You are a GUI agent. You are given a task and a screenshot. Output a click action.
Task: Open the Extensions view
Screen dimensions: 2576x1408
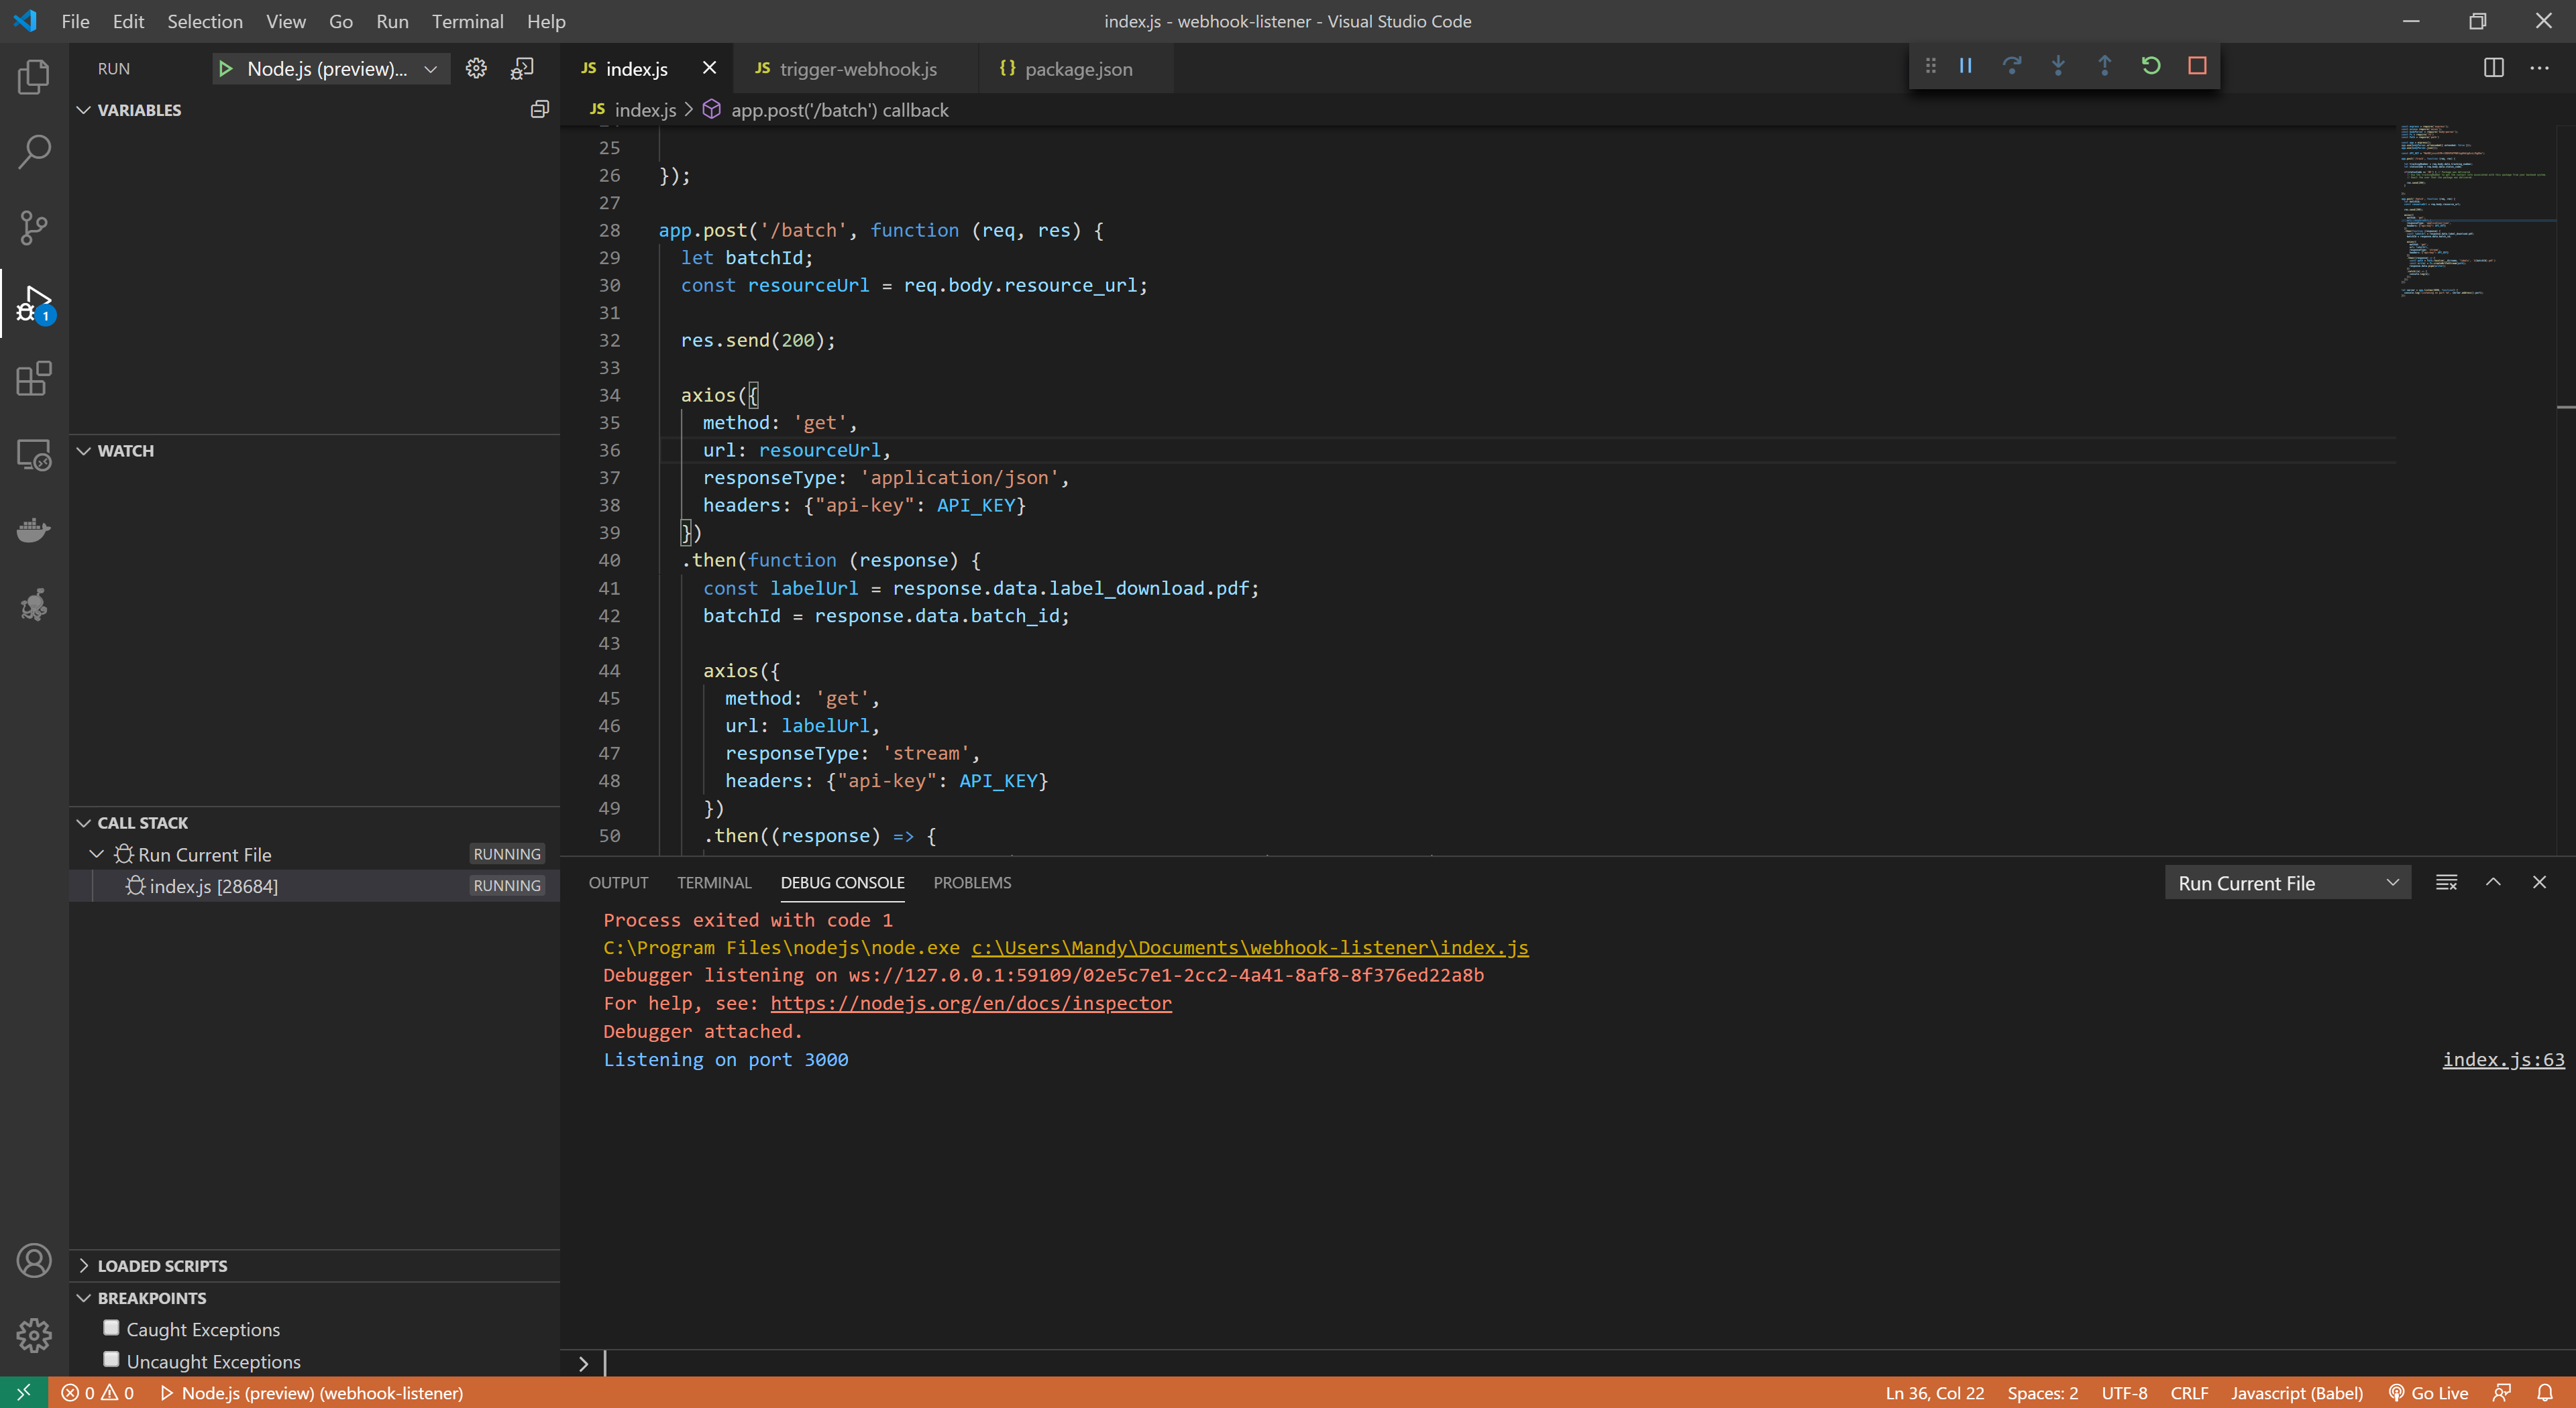tap(34, 379)
